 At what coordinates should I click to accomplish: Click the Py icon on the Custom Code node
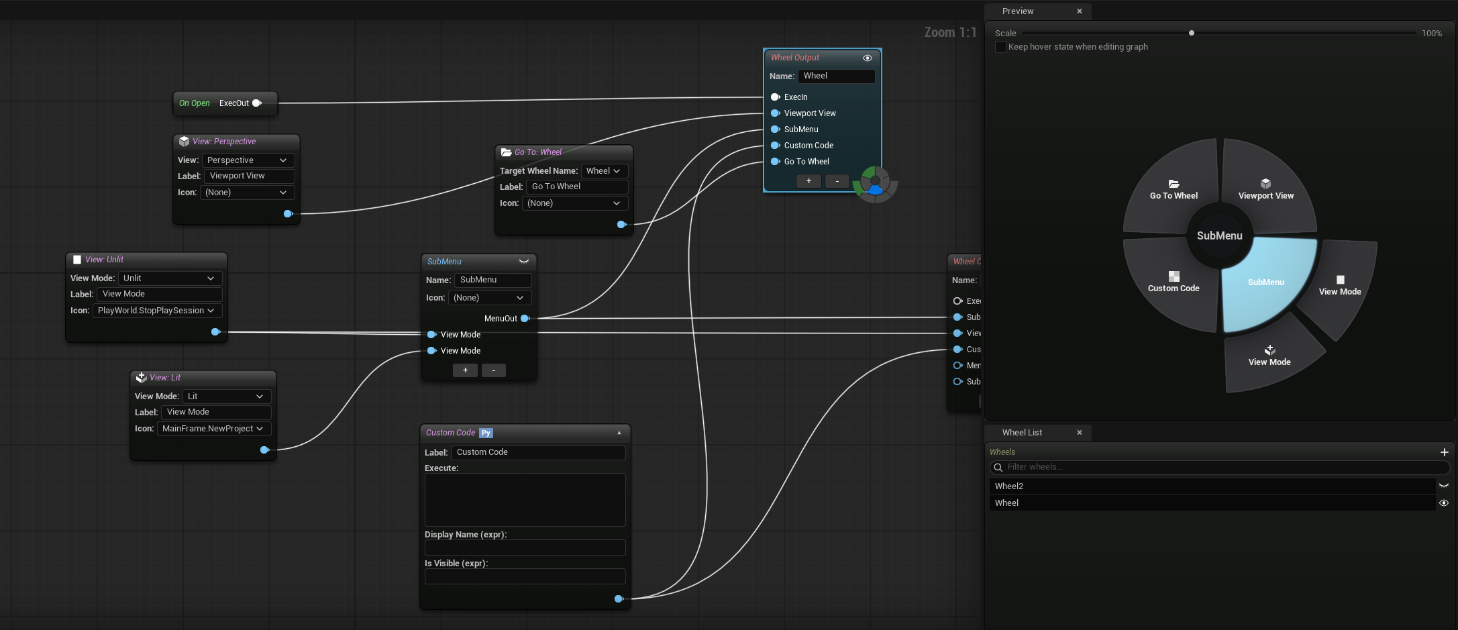coord(486,433)
